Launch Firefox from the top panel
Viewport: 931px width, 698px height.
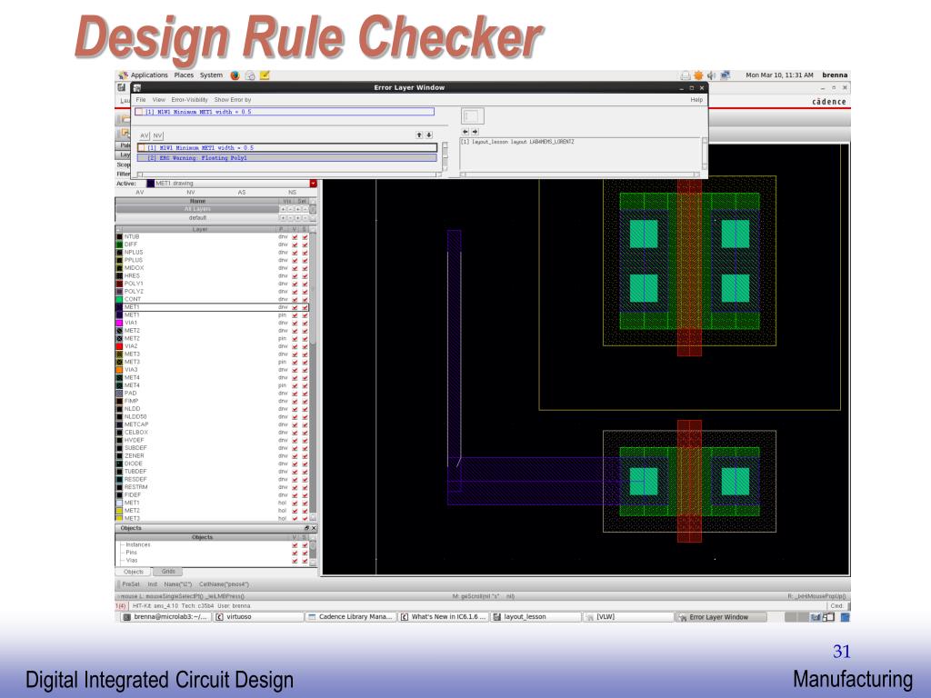tap(235, 75)
